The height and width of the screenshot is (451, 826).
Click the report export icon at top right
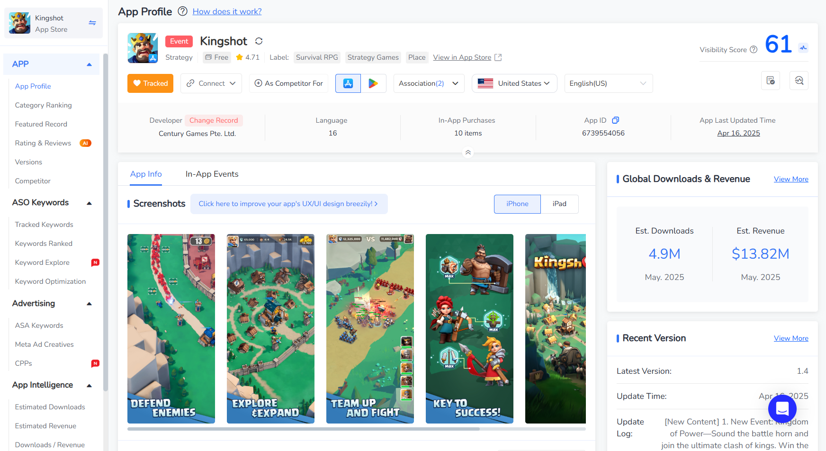pyautogui.click(x=771, y=81)
